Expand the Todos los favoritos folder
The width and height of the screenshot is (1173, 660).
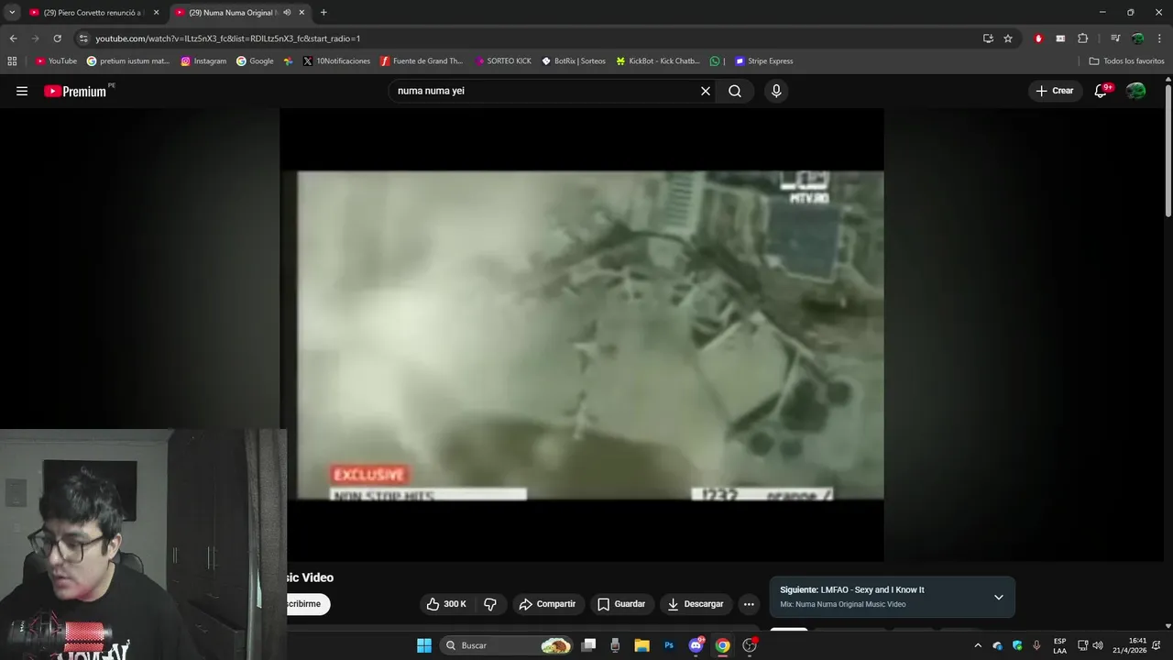pos(1127,61)
